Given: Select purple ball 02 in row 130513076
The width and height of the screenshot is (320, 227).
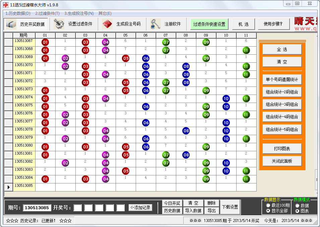Looking at the screenshot, I should click(x=65, y=115).
